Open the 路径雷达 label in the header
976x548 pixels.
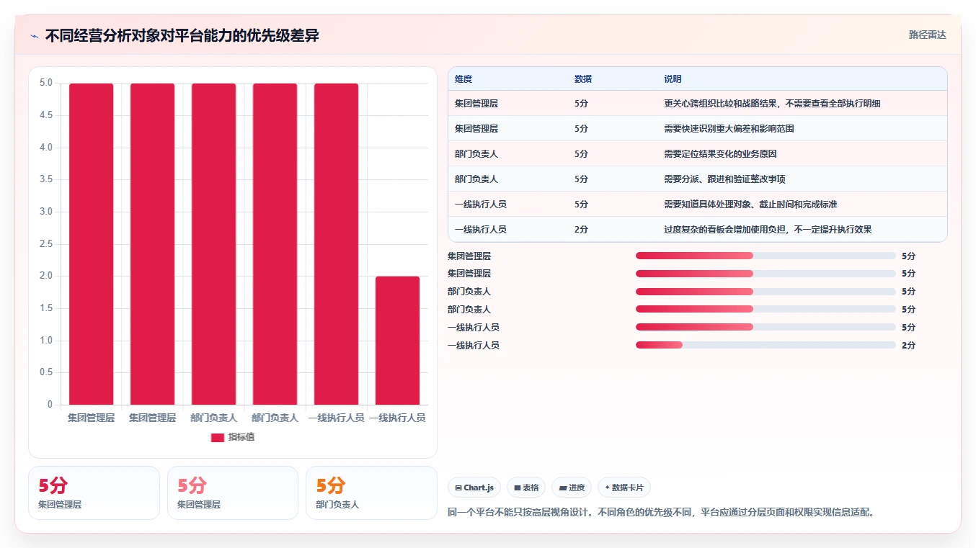[927, 35]
